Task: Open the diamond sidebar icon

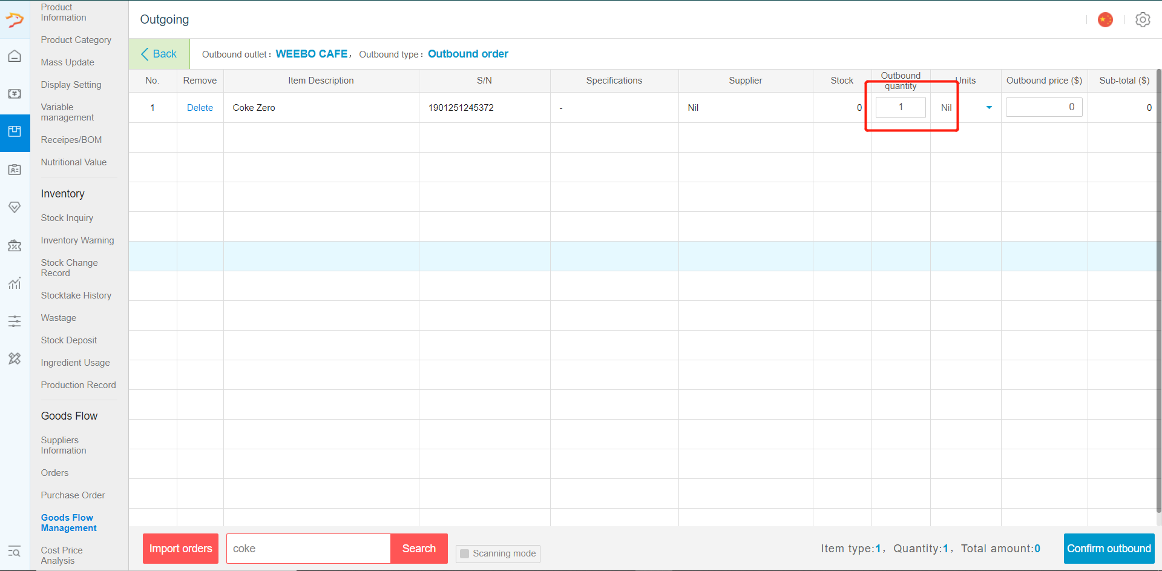Action: (15, 207)
